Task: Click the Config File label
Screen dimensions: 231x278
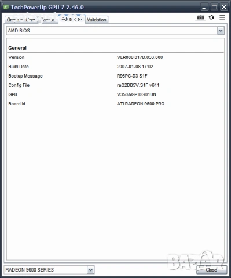Action: [19, 85]
